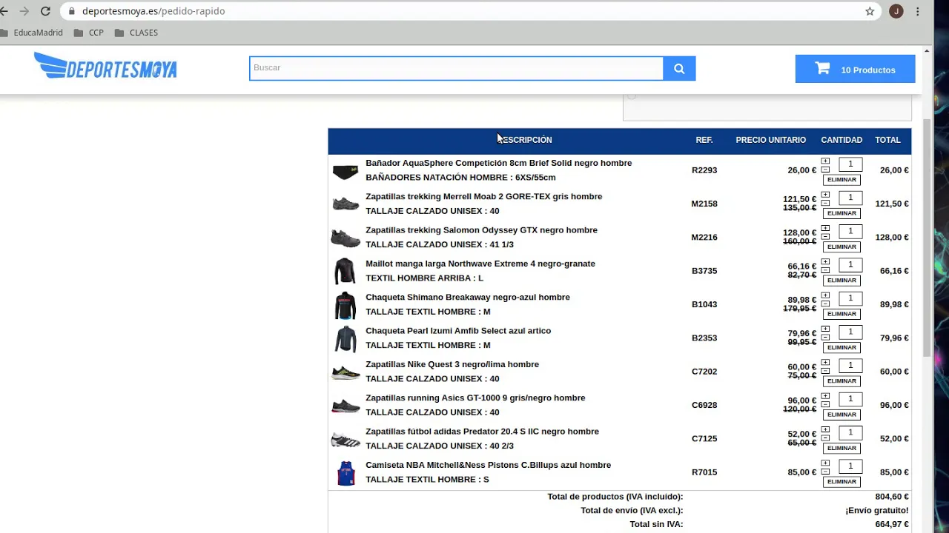Open the Chrome three-dot menu
Viewport: 949px width, 533px height.
click(918, 11)
